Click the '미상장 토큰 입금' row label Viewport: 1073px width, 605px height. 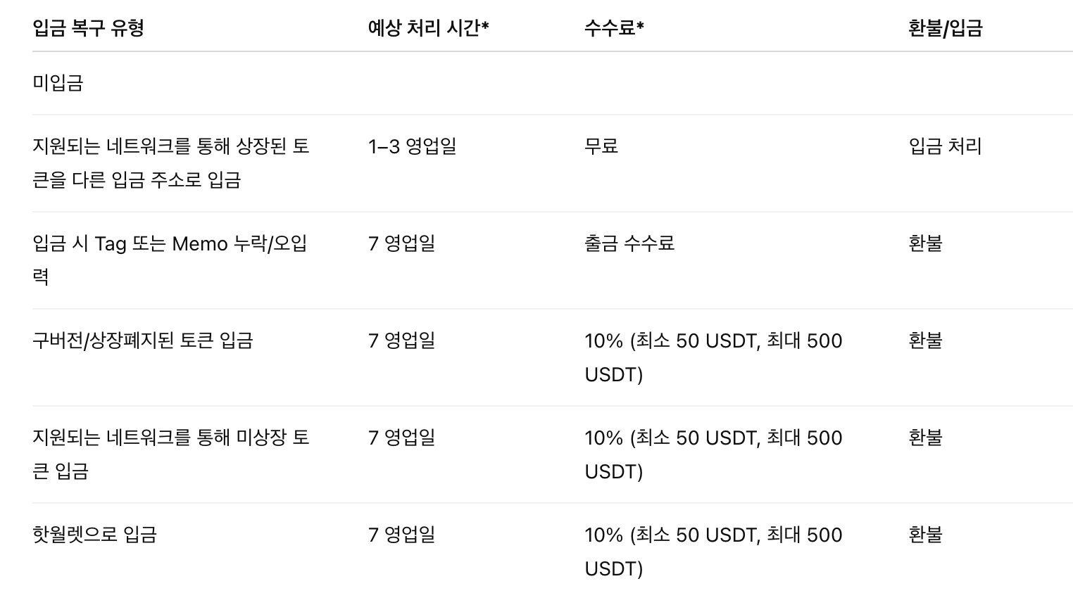coord(170,438)
